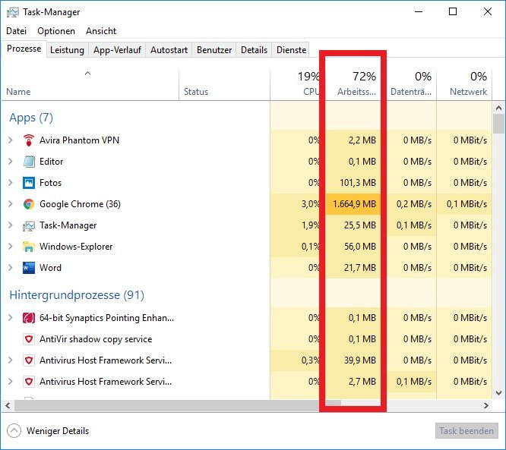Click the Editor notepad icon
The image size is (506, 450).
(x=29, y=162)
